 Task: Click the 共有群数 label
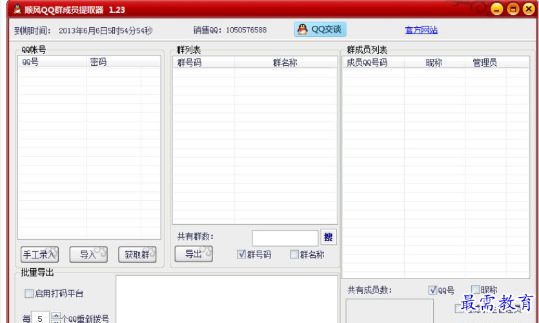click(195, 236)
